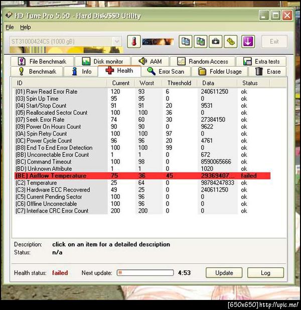Select the (C2) Temperature row
301x310 pixels.
142,183
